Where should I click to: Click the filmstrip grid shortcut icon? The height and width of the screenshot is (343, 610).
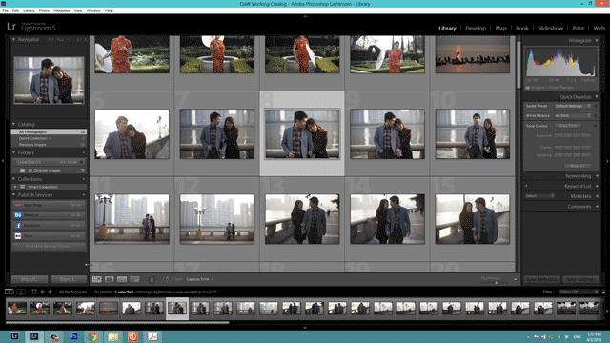pos(34,292)
